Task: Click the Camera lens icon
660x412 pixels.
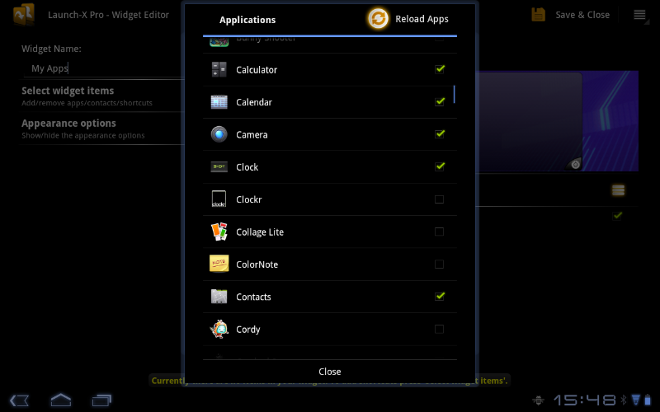Action: pyautogui.click(x=219, y=134)
